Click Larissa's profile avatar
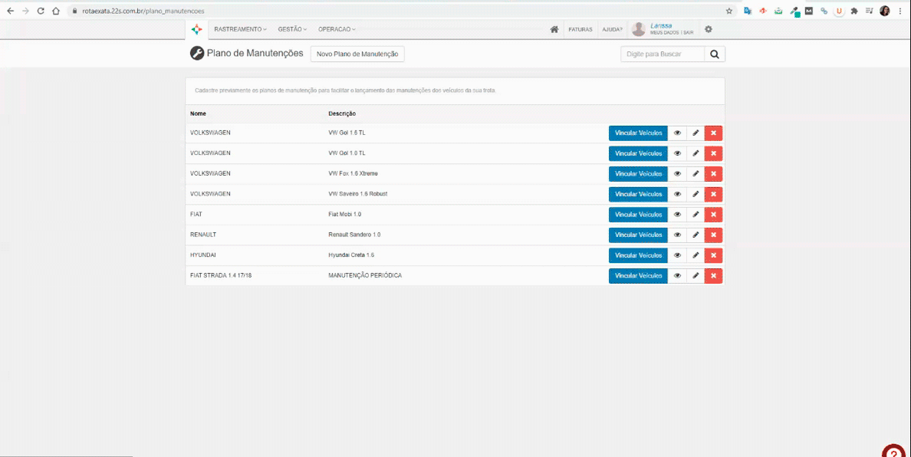Viewport: 911px width, 457px height. (x=639, y=29)
